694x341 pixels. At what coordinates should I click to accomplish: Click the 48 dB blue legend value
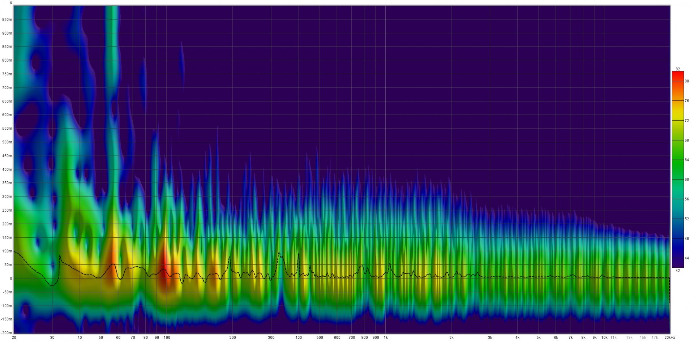[686, 239]
